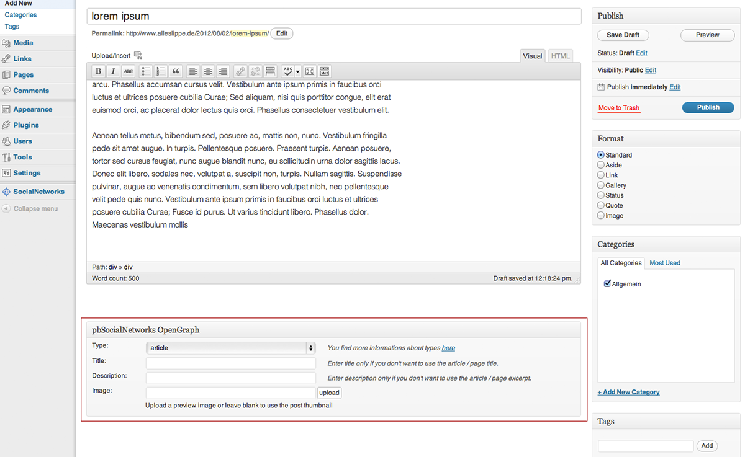Switch to the HTML editor tab

560,56
